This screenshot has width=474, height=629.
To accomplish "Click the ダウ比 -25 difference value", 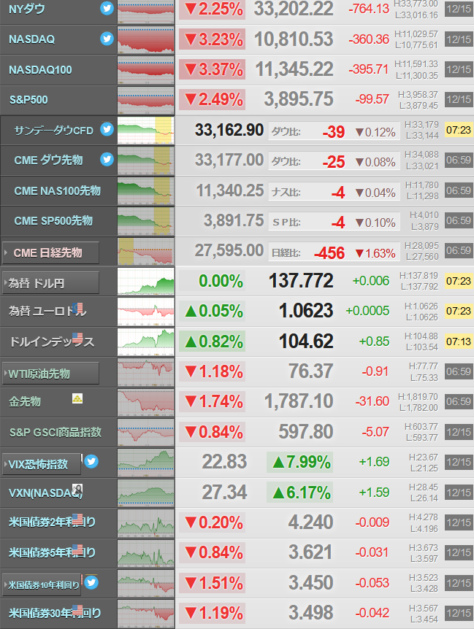I will [334, 162].
